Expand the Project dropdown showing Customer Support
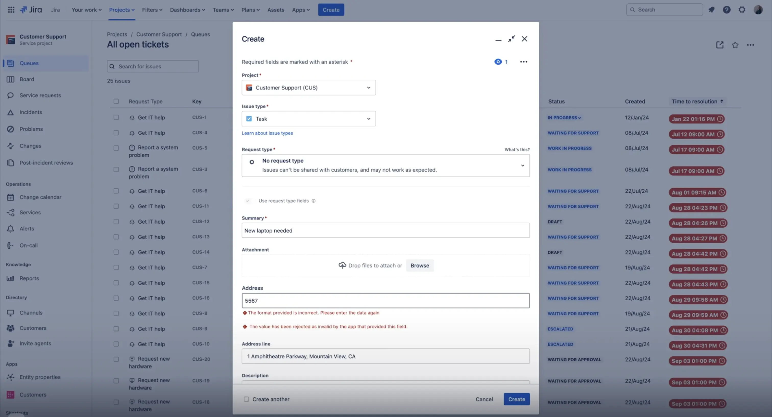The width and height of the screenshot is (772, 417). tap(308, 88)
